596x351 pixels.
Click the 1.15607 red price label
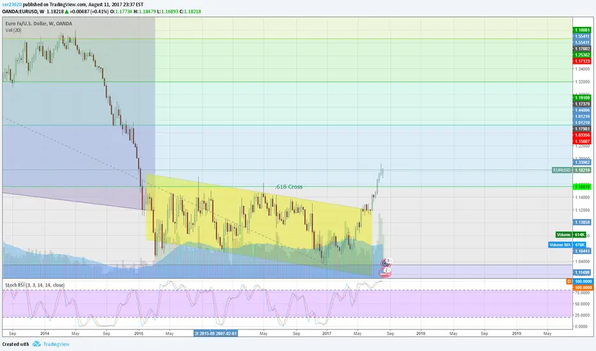pyautogui.click(x=582, y=142)
